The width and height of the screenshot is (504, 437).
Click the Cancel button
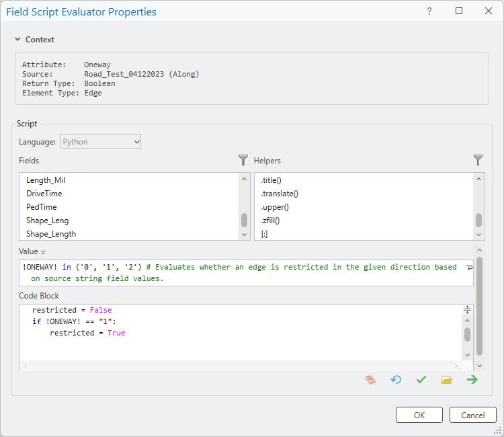tap(472, 415)
